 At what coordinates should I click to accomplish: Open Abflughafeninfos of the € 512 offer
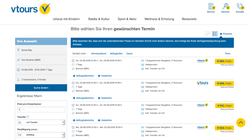pyautogui.click(x=84, y=120)
